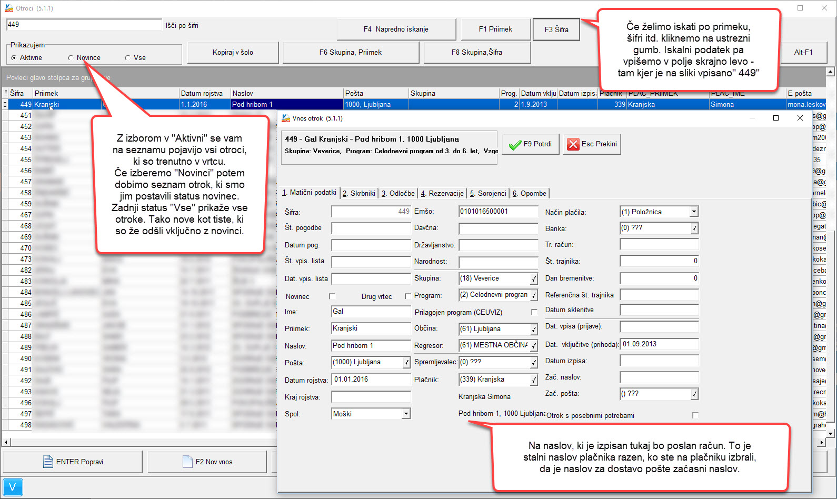Click the Ime field with Gal

[371, 312]
